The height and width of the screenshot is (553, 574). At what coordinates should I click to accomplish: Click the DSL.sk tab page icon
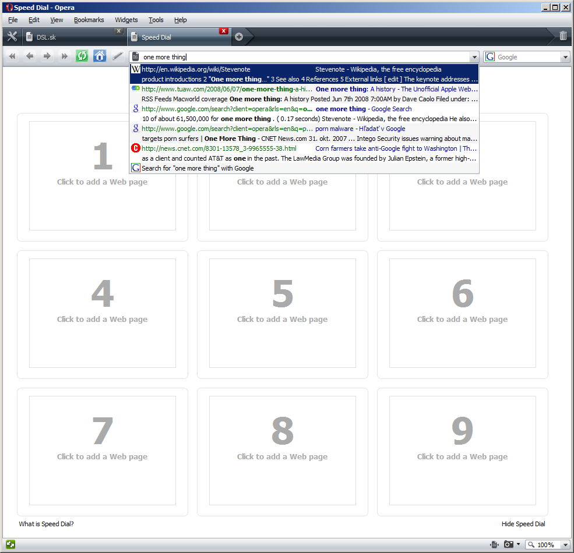[x=30, y=37]
